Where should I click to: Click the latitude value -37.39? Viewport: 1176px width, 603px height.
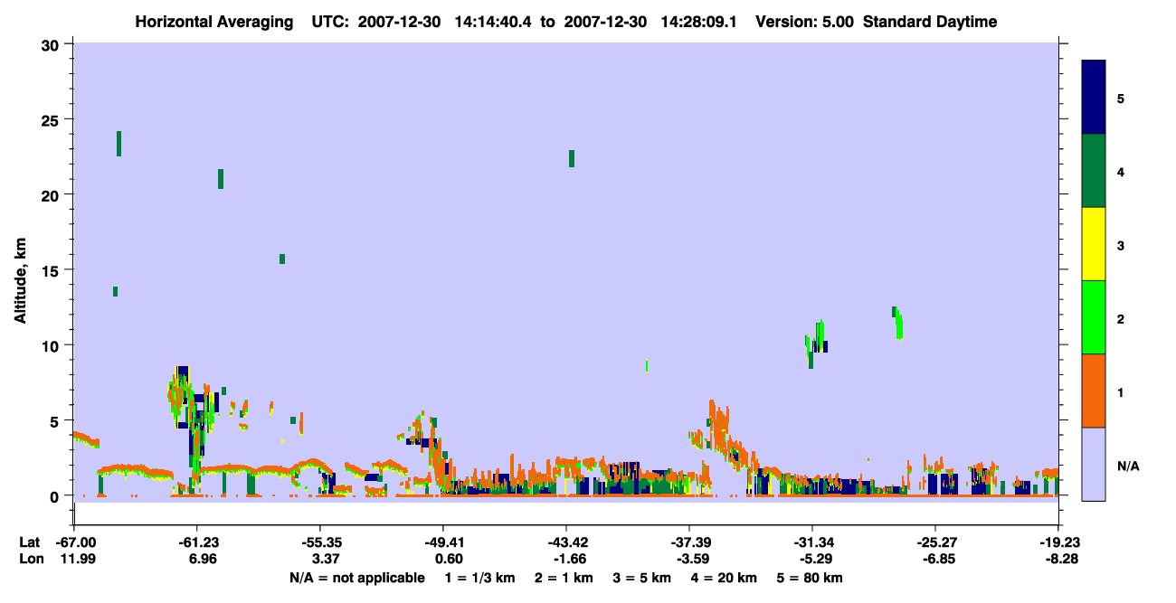689,542
